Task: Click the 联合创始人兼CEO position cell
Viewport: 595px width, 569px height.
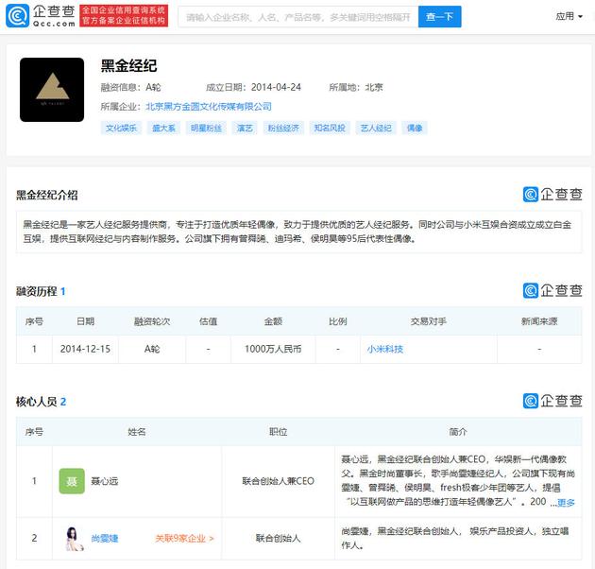Action: 279,481
